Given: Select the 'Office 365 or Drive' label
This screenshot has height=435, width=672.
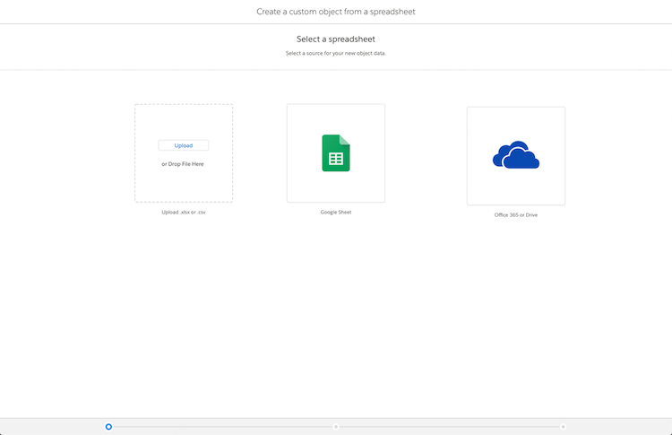Looking at the screenshot, I should 515,215.
